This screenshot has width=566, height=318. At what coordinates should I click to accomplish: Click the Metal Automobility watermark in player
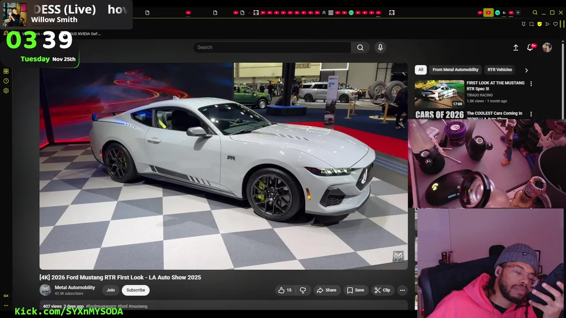coord(398,257)
